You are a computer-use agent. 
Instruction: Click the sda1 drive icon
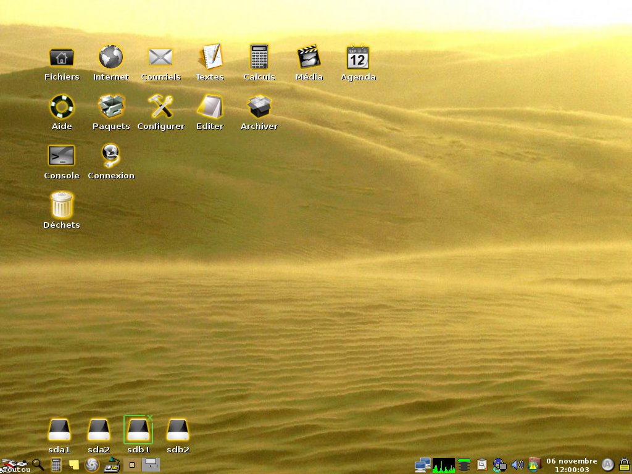60,430
